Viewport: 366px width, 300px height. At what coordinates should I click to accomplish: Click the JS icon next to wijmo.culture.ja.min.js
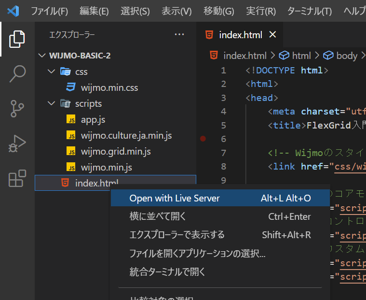click(71, 135)
